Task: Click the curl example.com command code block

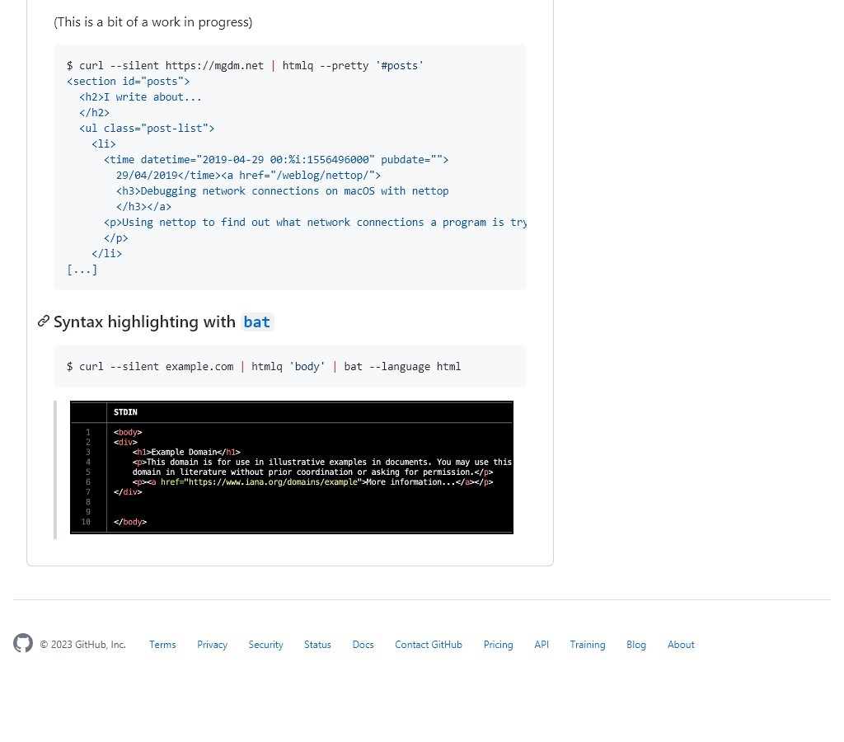Action: (289, 367)
